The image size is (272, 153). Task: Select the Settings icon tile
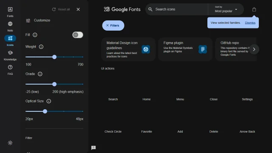click(247, 89)
